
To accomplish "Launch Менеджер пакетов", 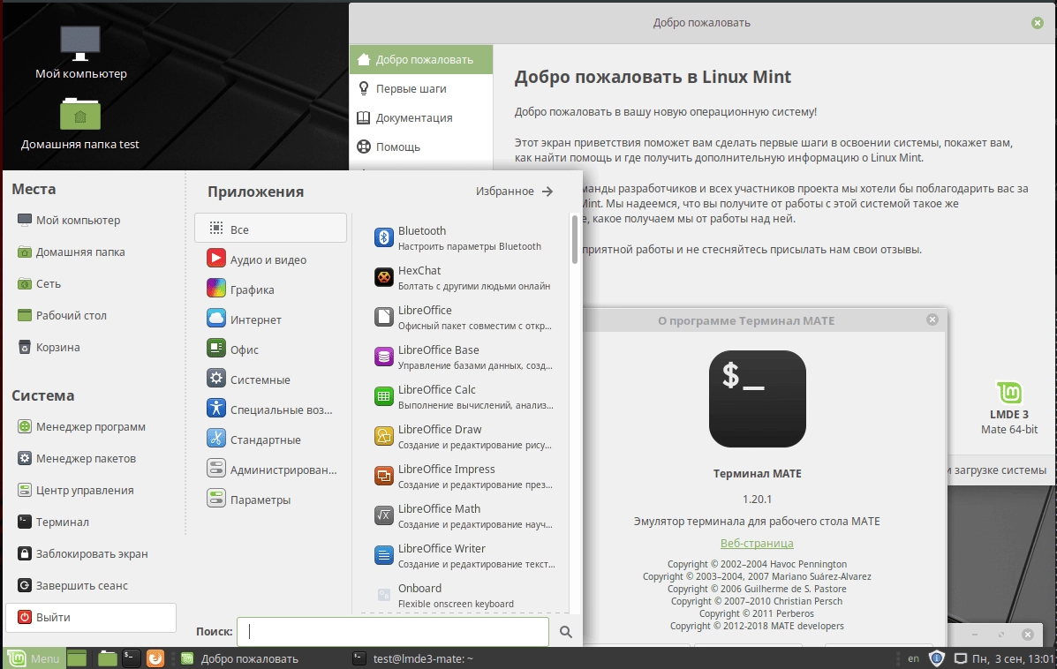I will coord(91,458).
